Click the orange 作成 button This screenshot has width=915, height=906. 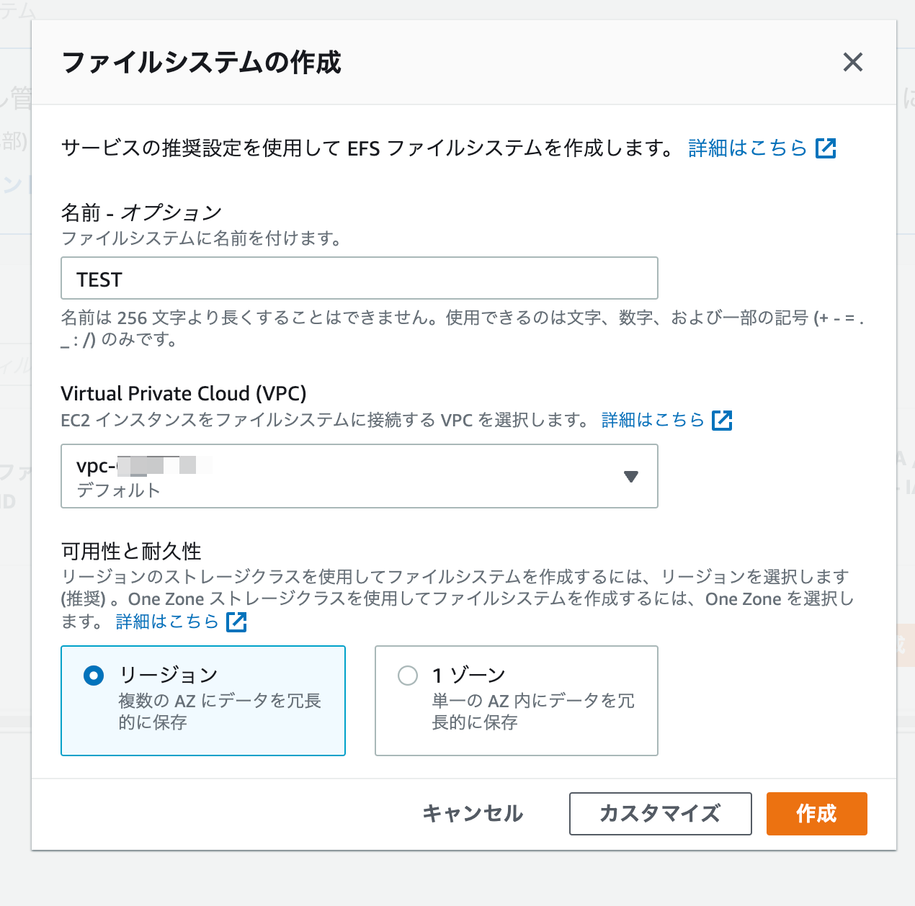(x=816, y=813)
